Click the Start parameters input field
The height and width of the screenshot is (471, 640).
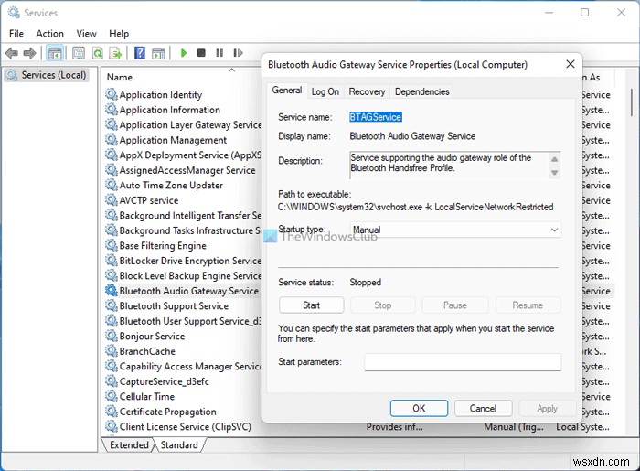point(463,362)
